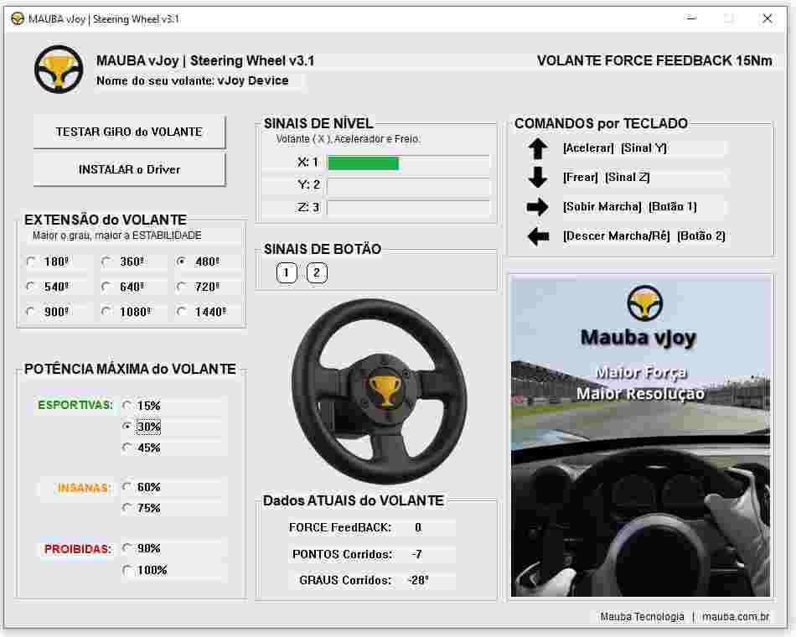Click INSTALAR o Driver button
Viewport: 796px width, 637px height.
129,169
